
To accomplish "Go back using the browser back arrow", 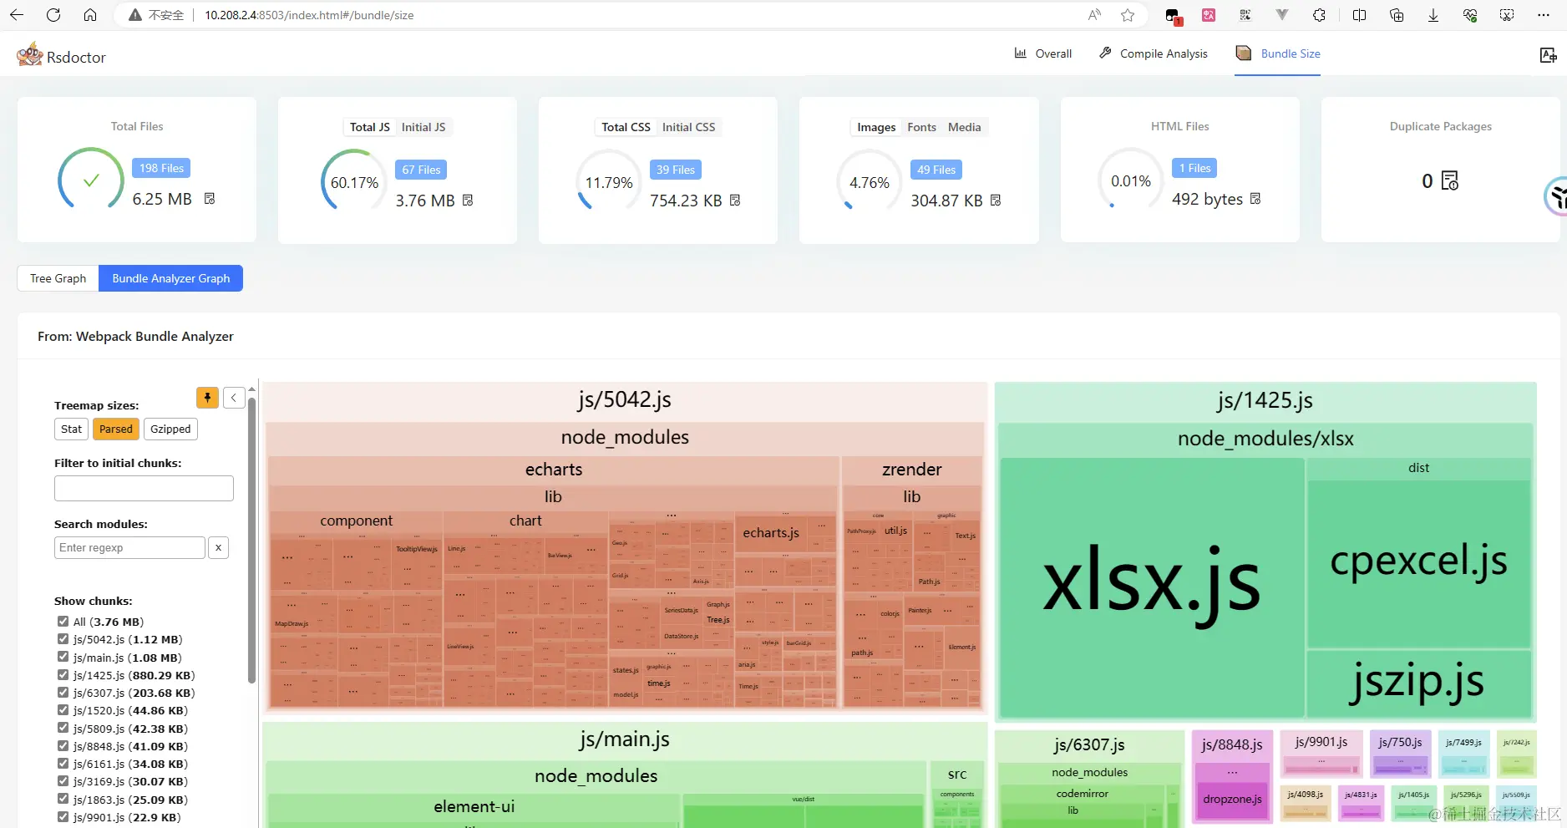I will pos(17,15).
